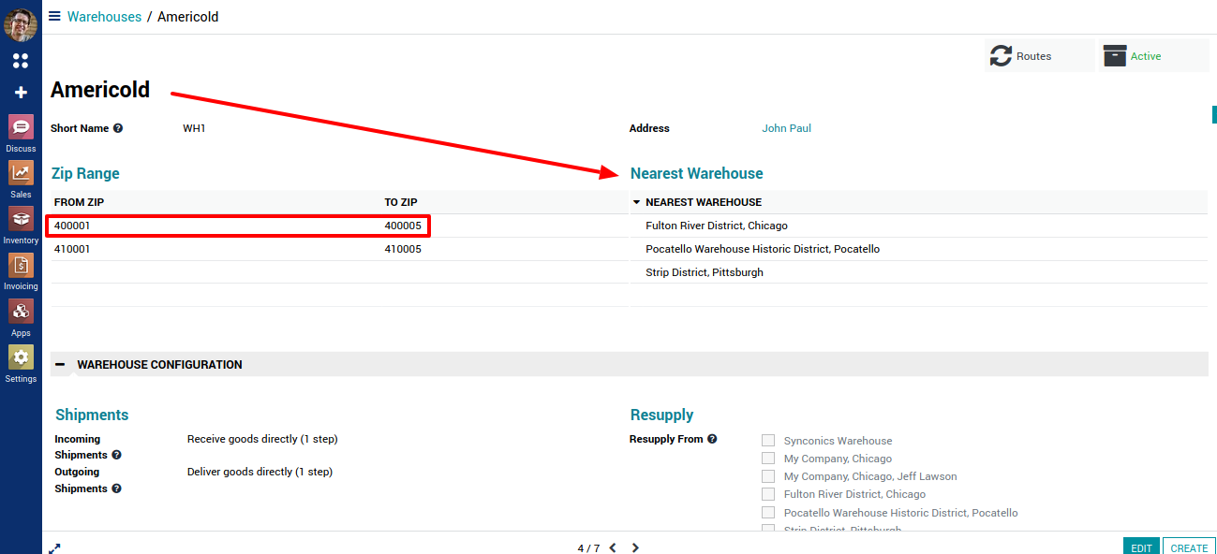1217x554 pixels.
Task: Open the Invoicing app icon
Action: (x=21, y=266)
